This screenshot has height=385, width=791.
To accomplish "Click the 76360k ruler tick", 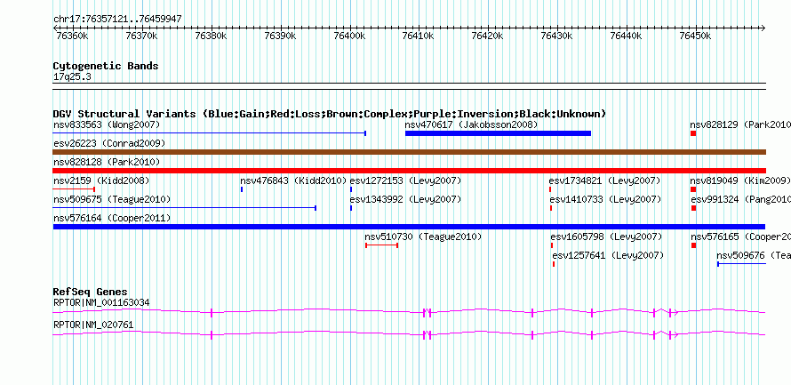I will [73, 36].
